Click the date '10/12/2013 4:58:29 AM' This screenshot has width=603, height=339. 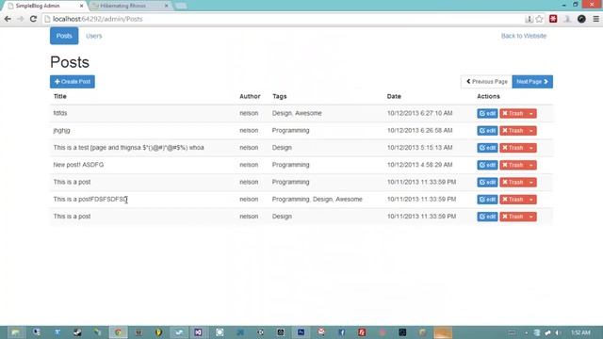pos(419,165)
